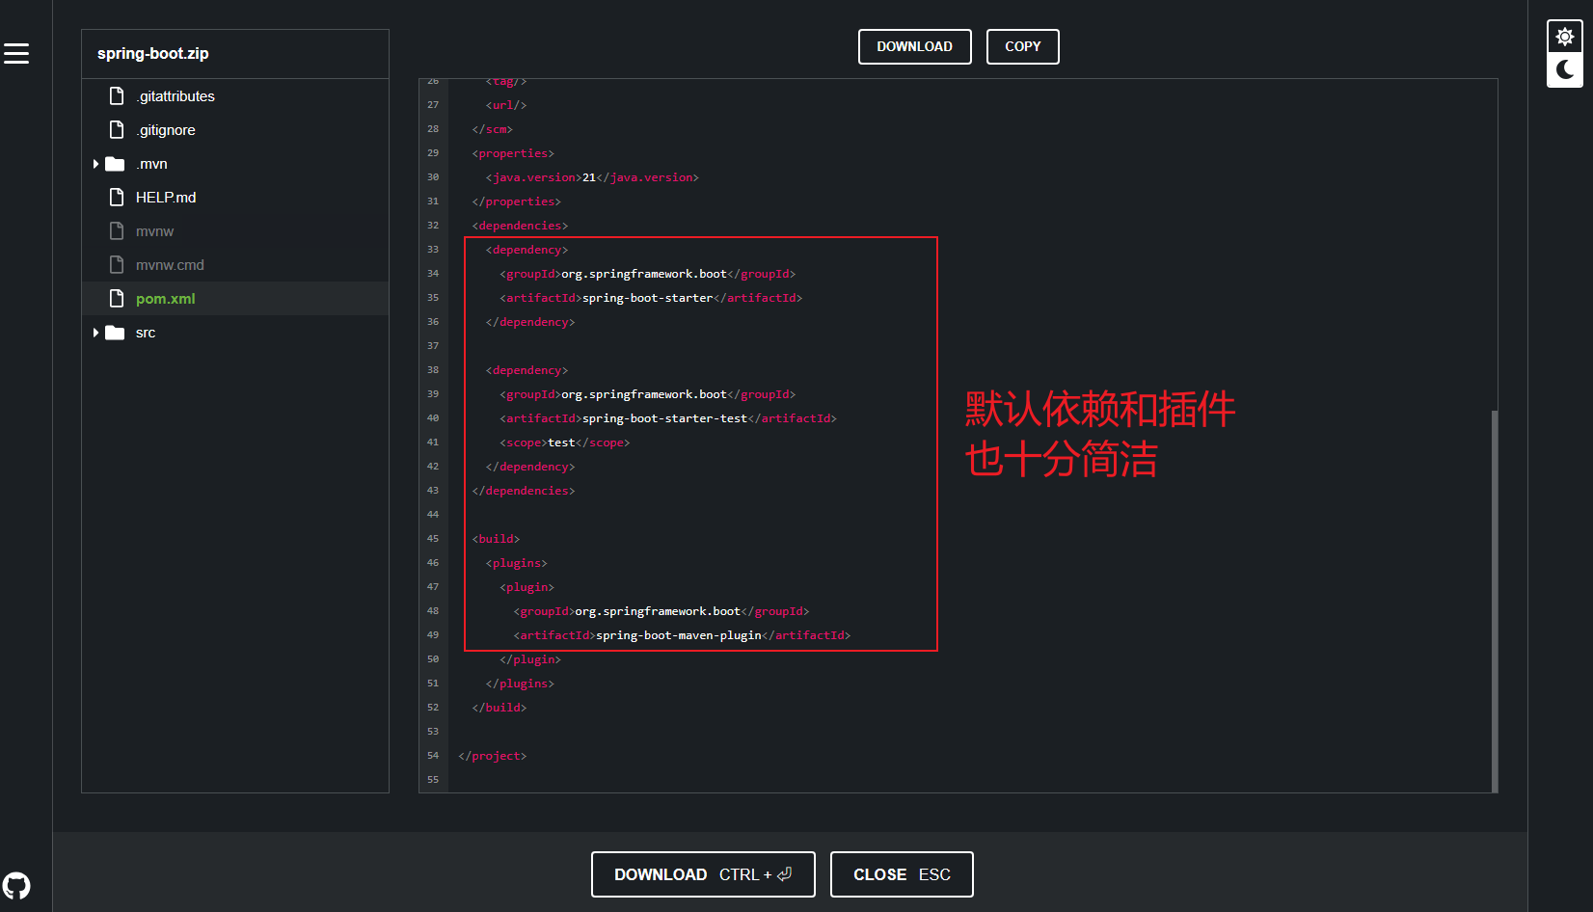1593x912 pixels.
Task: Click the .gitignore file icon
Action: click(x=117, y=130)
